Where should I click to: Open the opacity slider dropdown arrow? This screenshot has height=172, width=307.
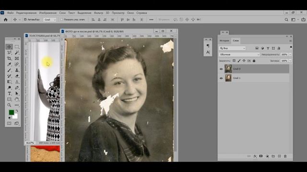(x=290, y=54)
